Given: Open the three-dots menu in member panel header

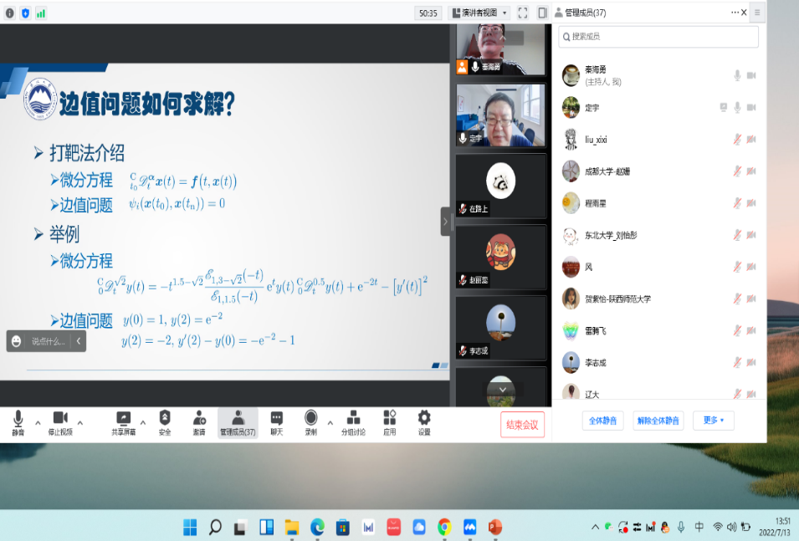Looking at the screenshot, I should tap(736, 13).
